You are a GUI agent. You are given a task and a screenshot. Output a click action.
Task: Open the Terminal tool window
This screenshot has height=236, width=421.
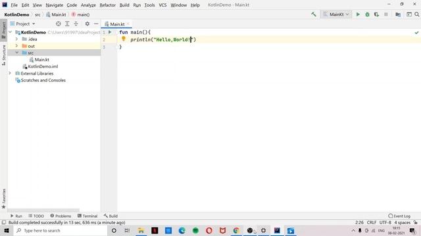[x=87, y=216]
